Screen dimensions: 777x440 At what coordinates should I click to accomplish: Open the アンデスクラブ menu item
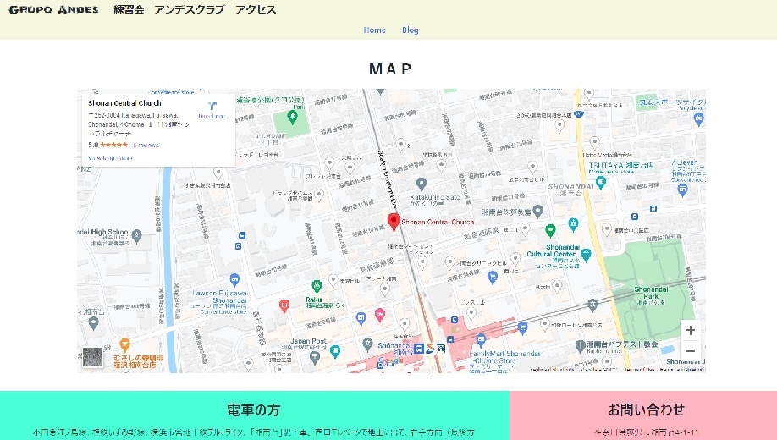click(190, 9)
